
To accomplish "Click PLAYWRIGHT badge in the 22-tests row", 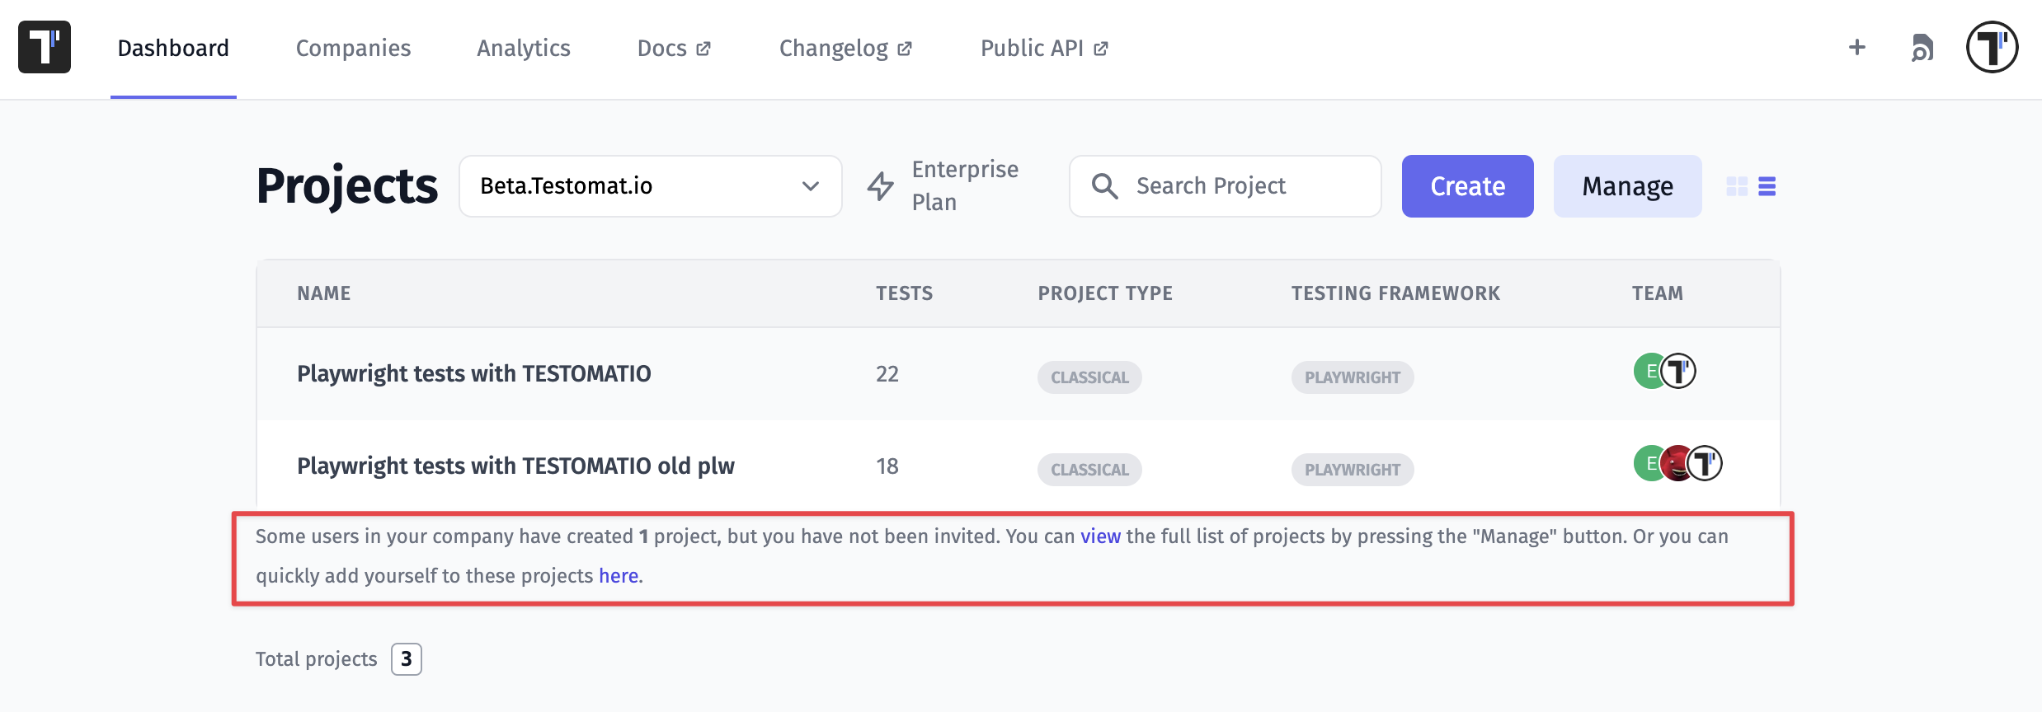I will coord(1353,377).
